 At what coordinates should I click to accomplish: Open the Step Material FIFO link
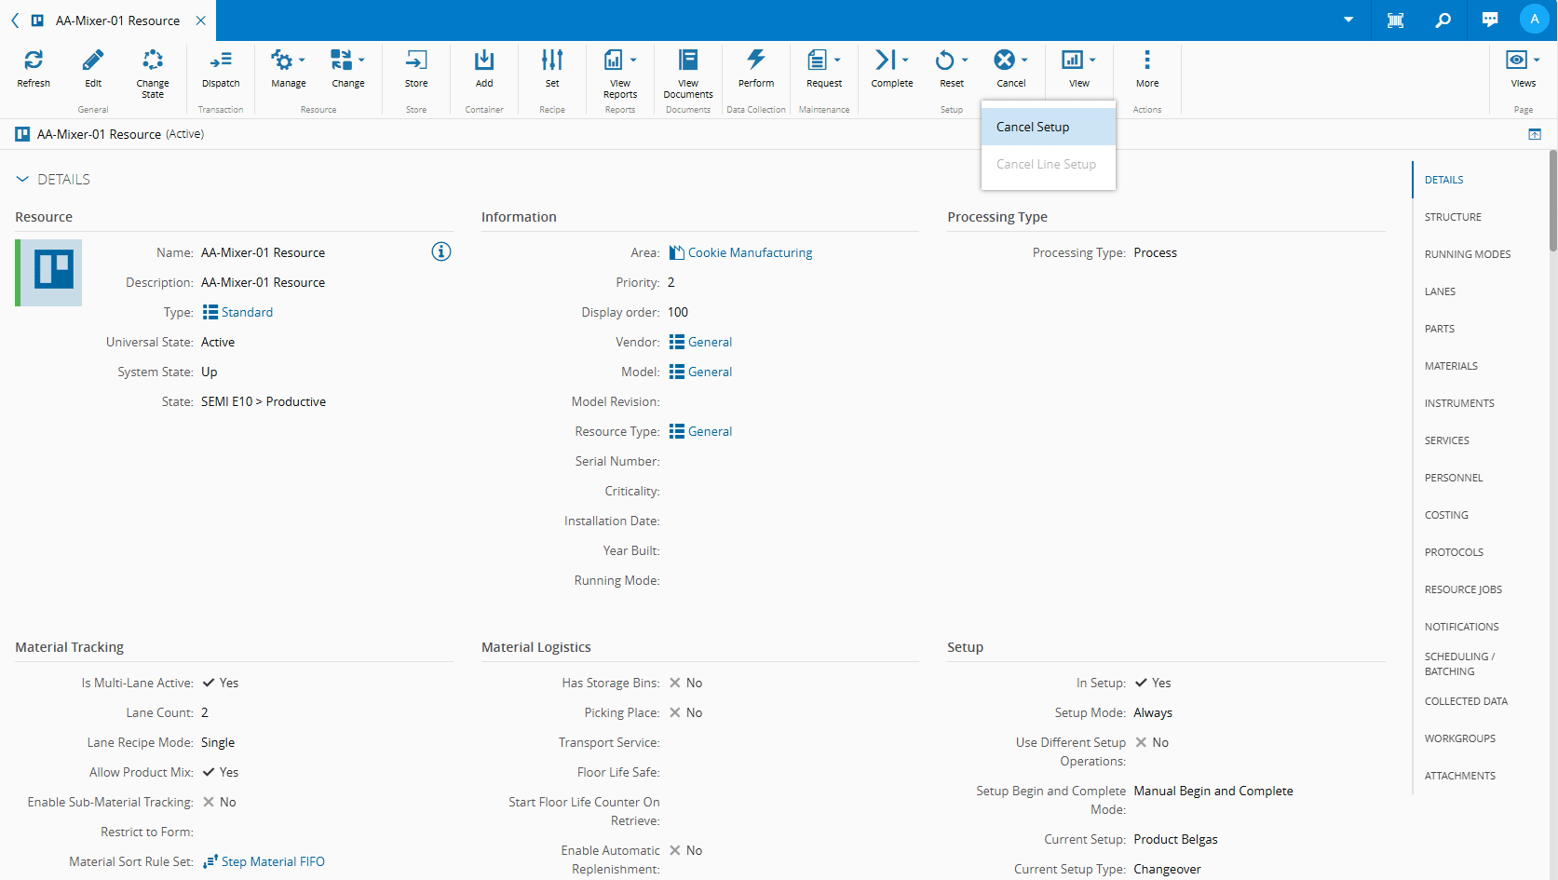[273, 861]
